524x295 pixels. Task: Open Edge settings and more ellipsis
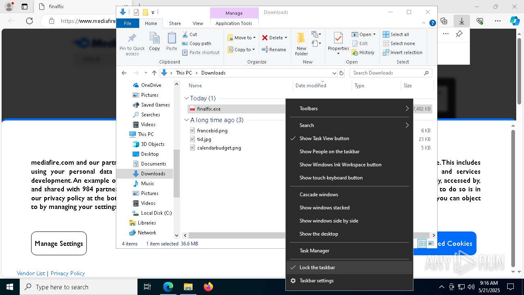(497, 21)
